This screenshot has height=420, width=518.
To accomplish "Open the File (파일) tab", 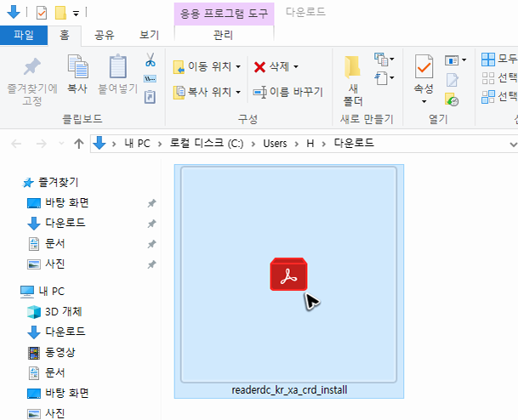I will point(24,35).
